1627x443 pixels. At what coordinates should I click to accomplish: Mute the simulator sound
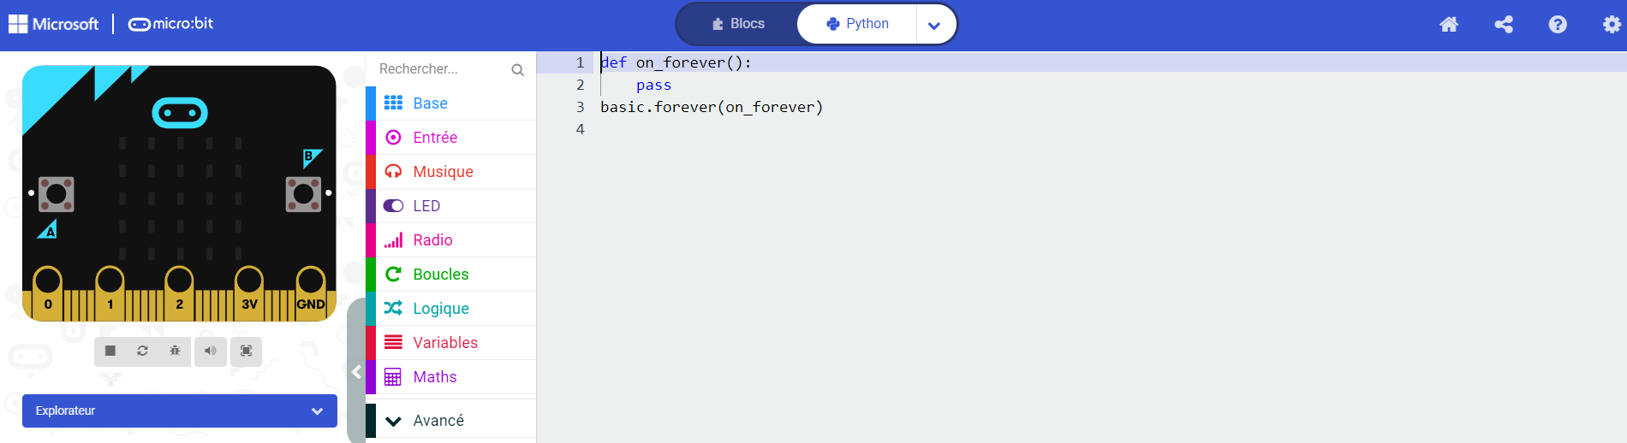[x=211, y=351]
